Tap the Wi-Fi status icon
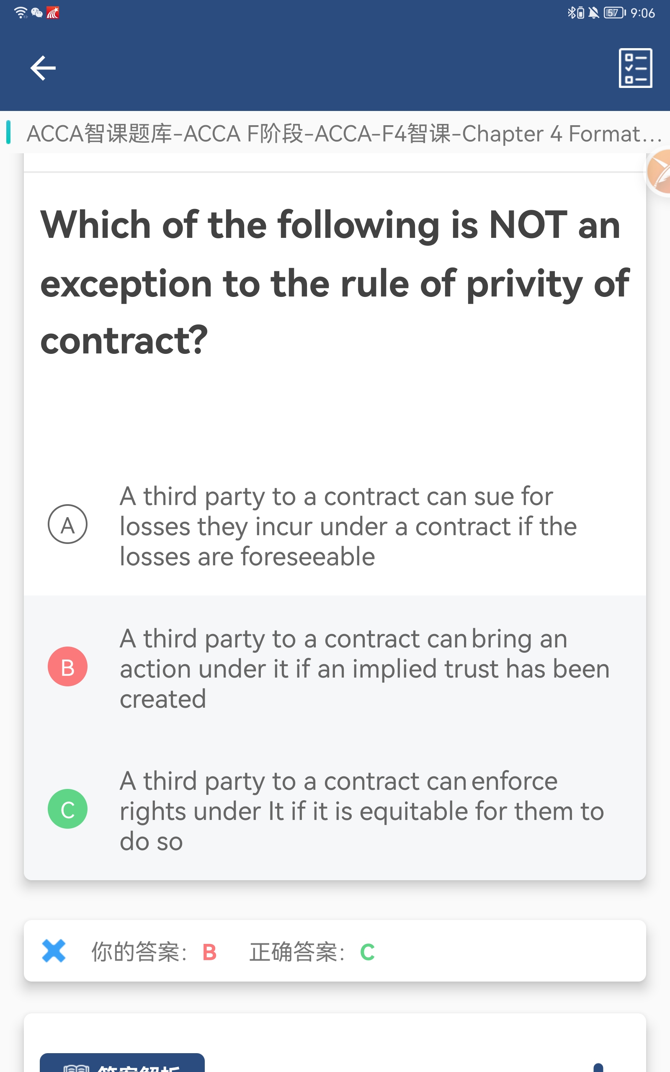 (x=21, y=13)
